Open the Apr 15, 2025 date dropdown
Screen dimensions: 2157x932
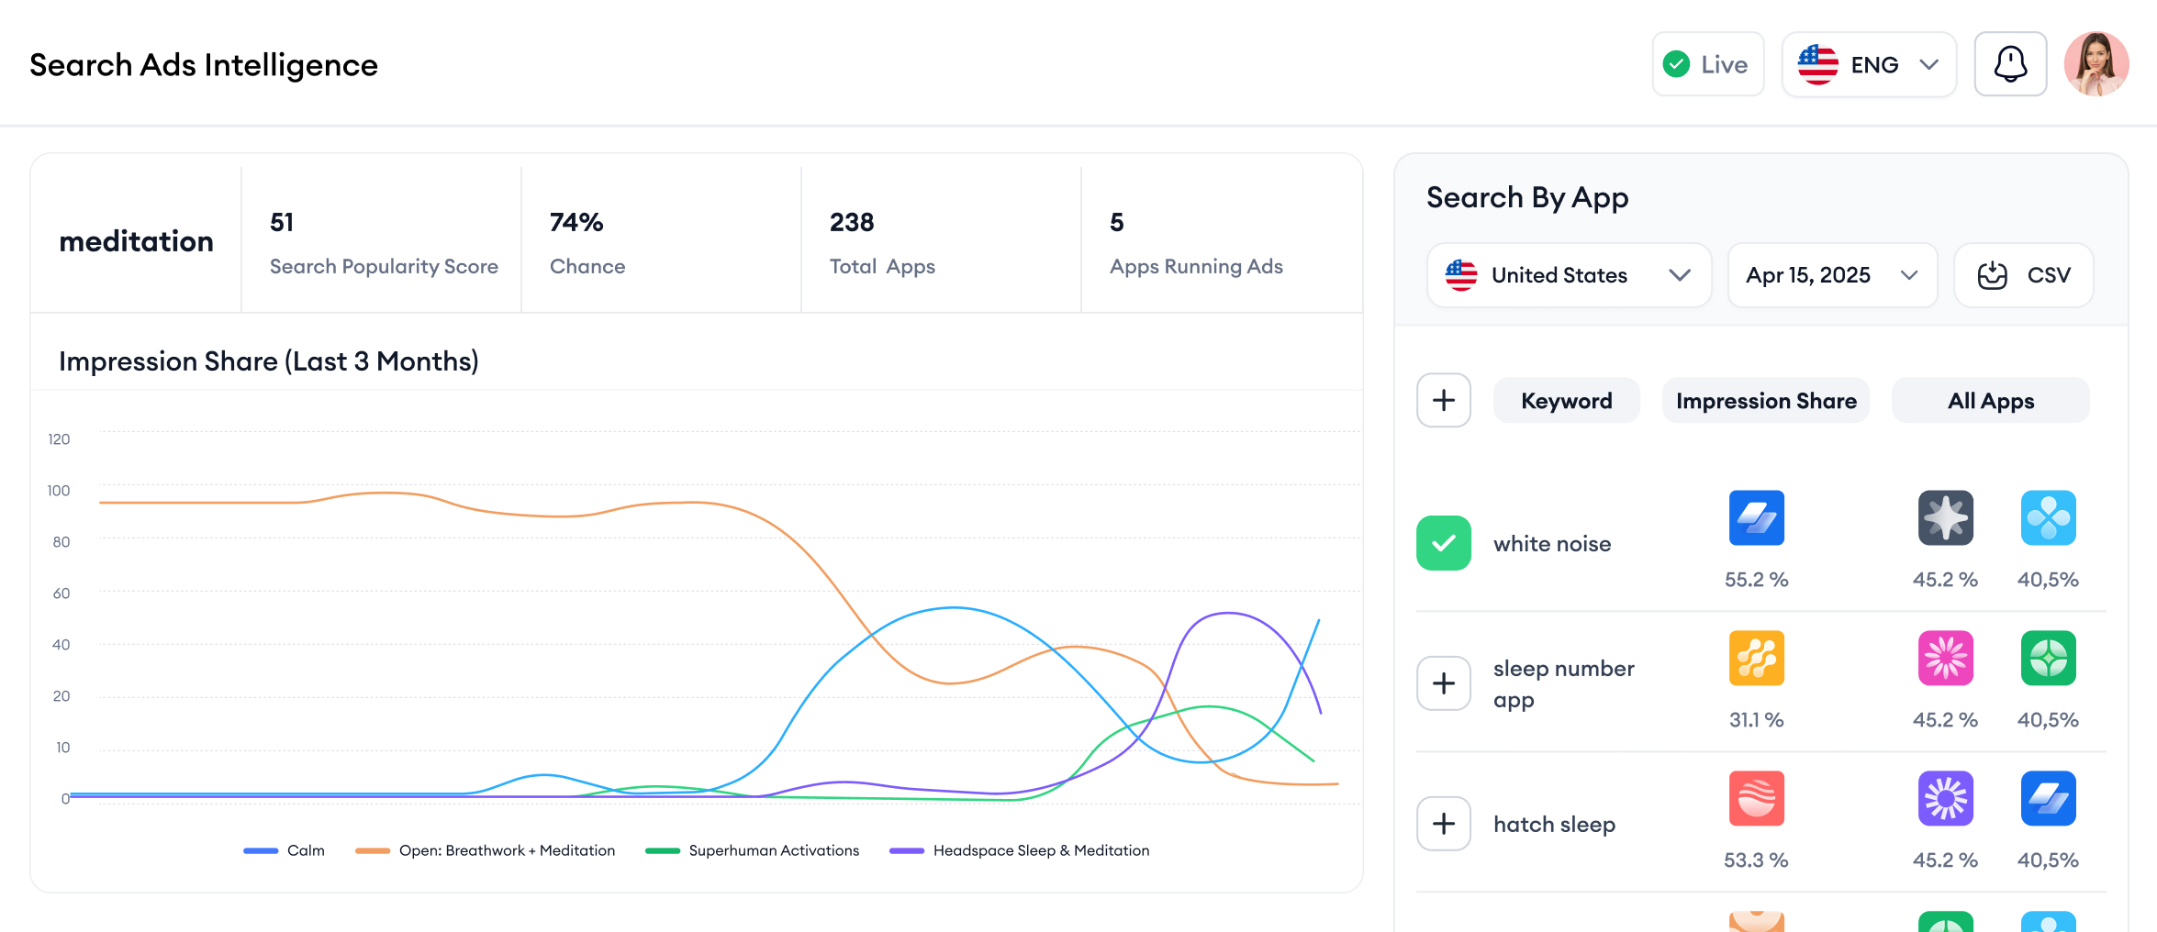(1832, 275)
